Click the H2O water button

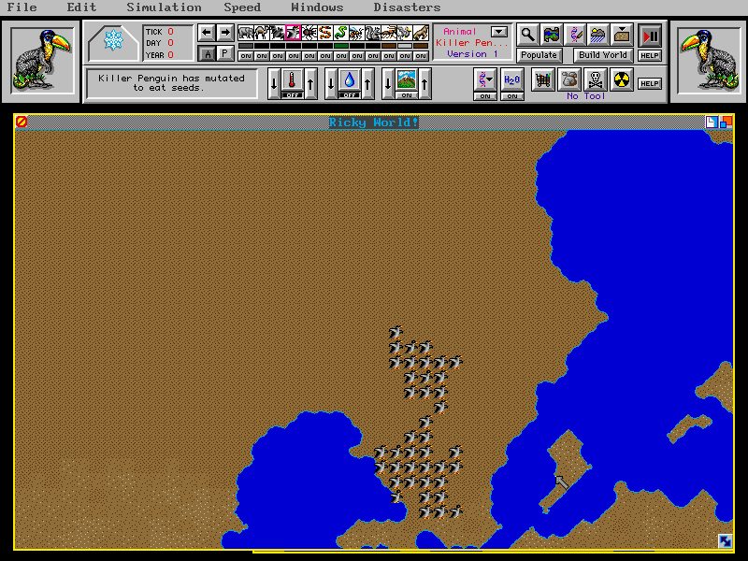click(x=511, y=79)
